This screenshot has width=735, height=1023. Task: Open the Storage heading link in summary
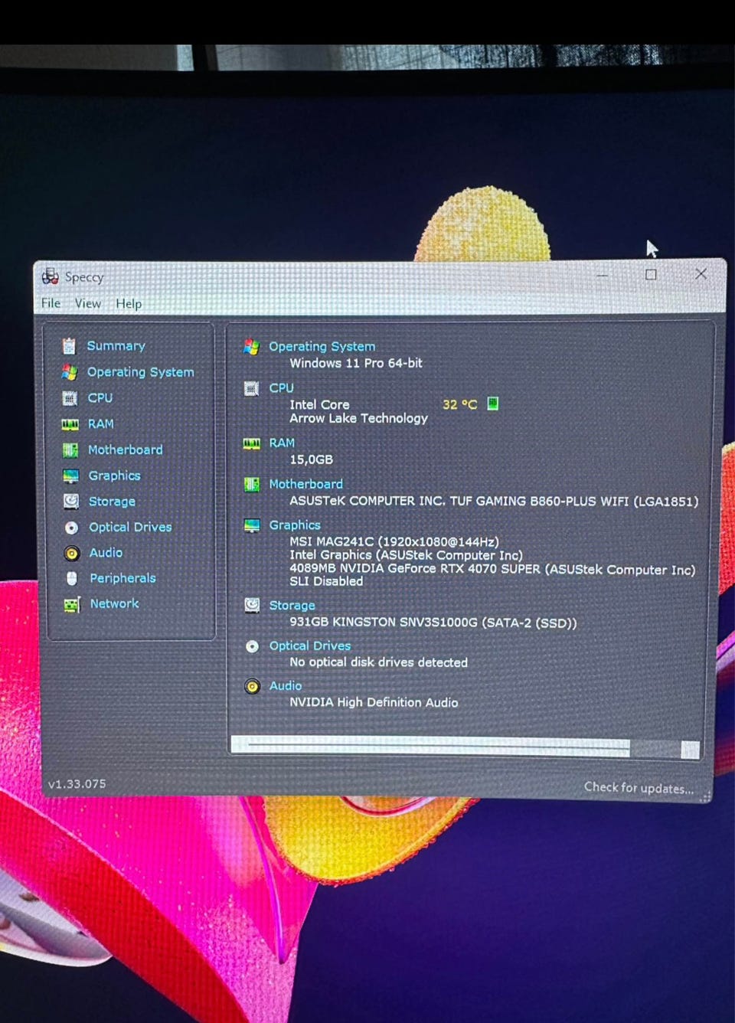click(292, 606)
